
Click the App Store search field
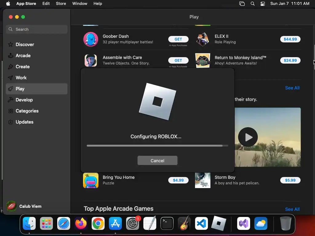coord(37,29)
